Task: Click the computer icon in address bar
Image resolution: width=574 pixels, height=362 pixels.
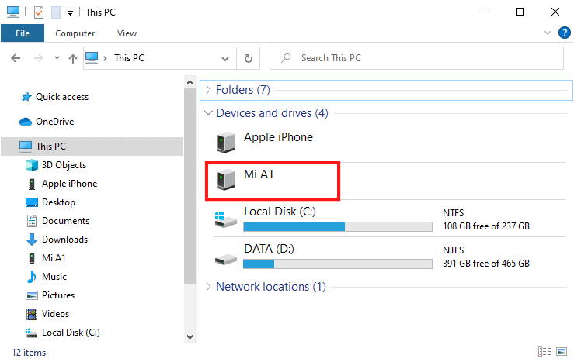Action: point(92,57)
